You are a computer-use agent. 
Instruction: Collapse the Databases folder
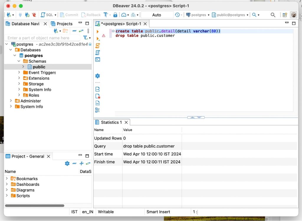point(11,50)
